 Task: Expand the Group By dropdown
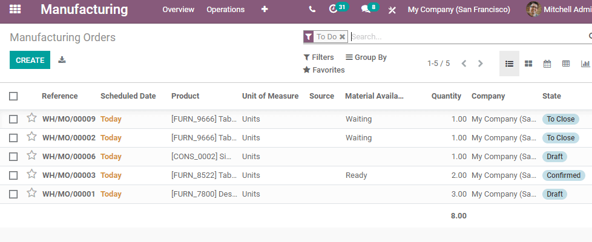pos(366,57)
